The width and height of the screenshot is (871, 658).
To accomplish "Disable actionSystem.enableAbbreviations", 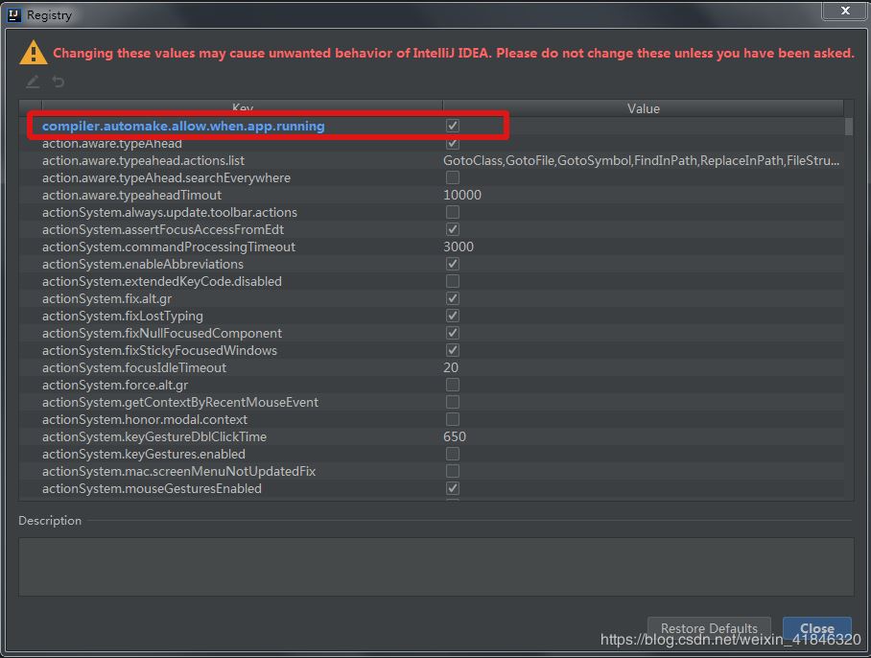I will click(x=451, y=264).
